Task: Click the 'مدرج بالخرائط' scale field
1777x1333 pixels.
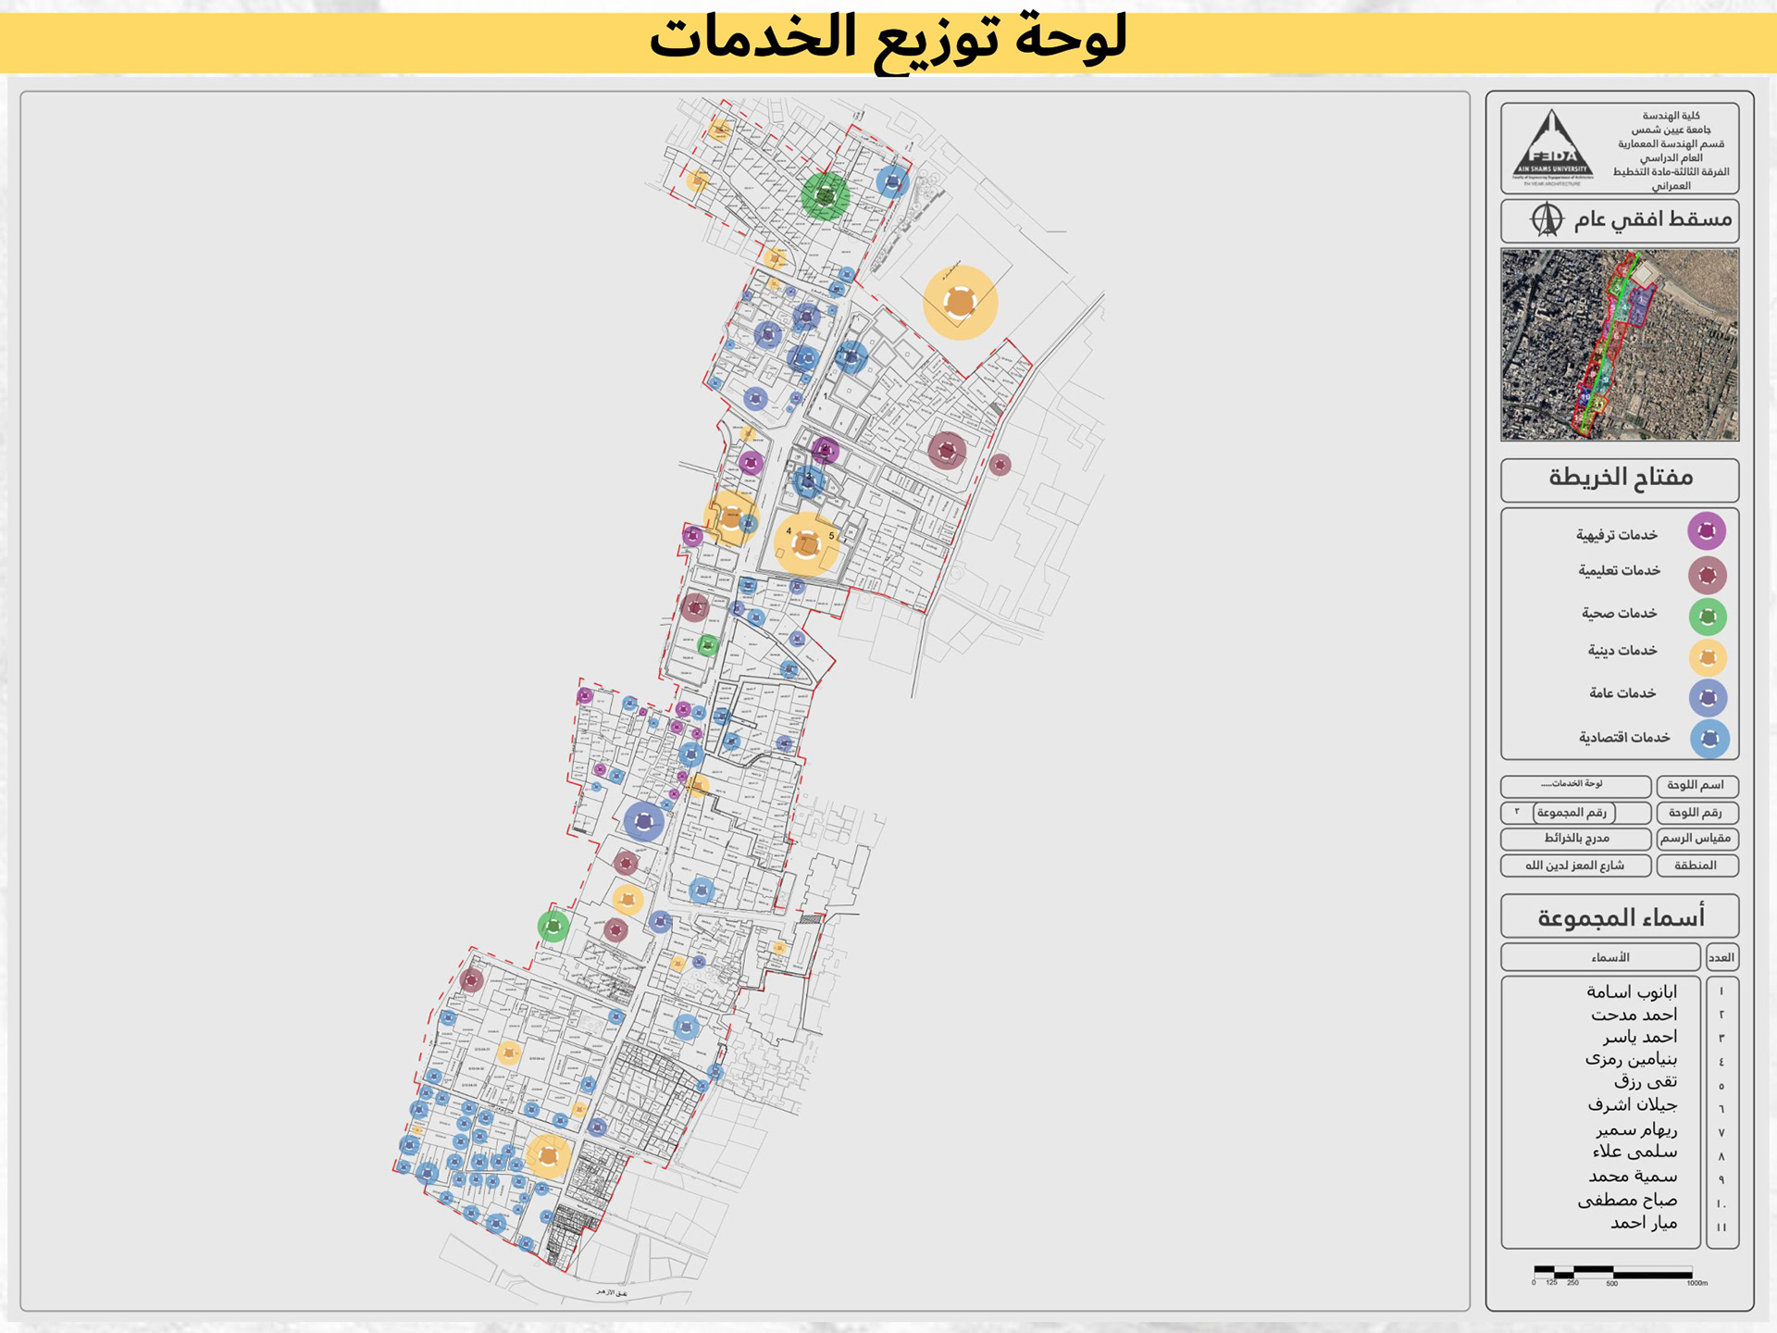Action: click(1575, 839)
